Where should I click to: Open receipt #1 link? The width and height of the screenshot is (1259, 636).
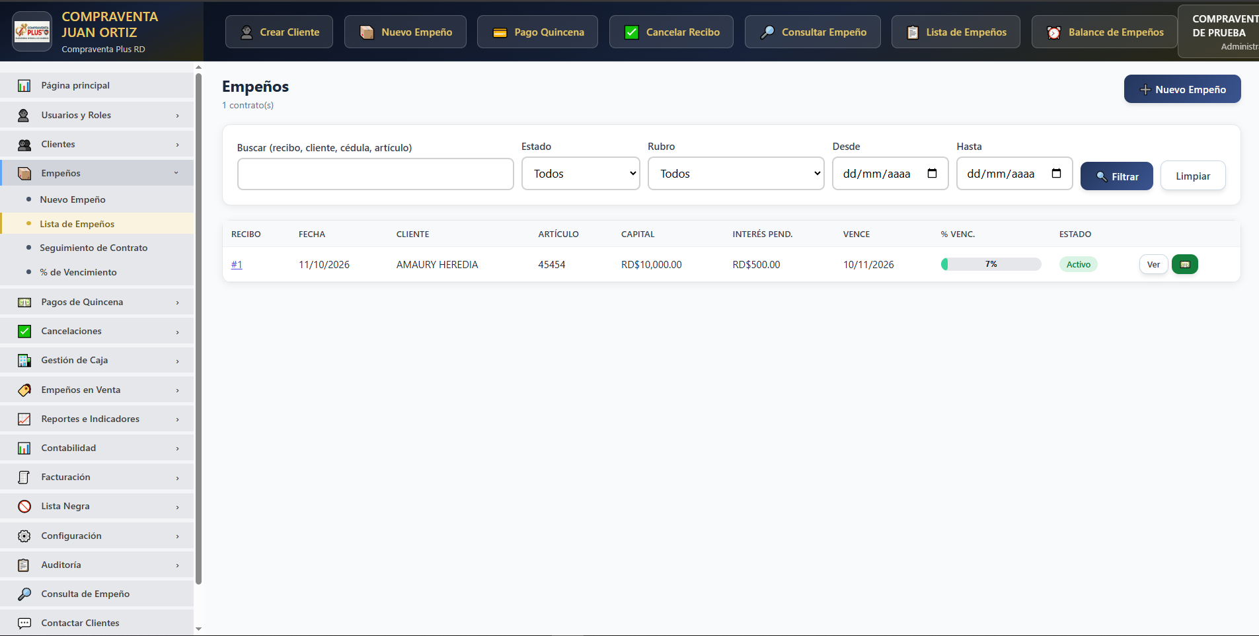237,264
